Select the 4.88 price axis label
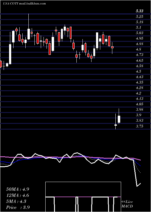Screen dimensions: 151x212 pos(140,44)
